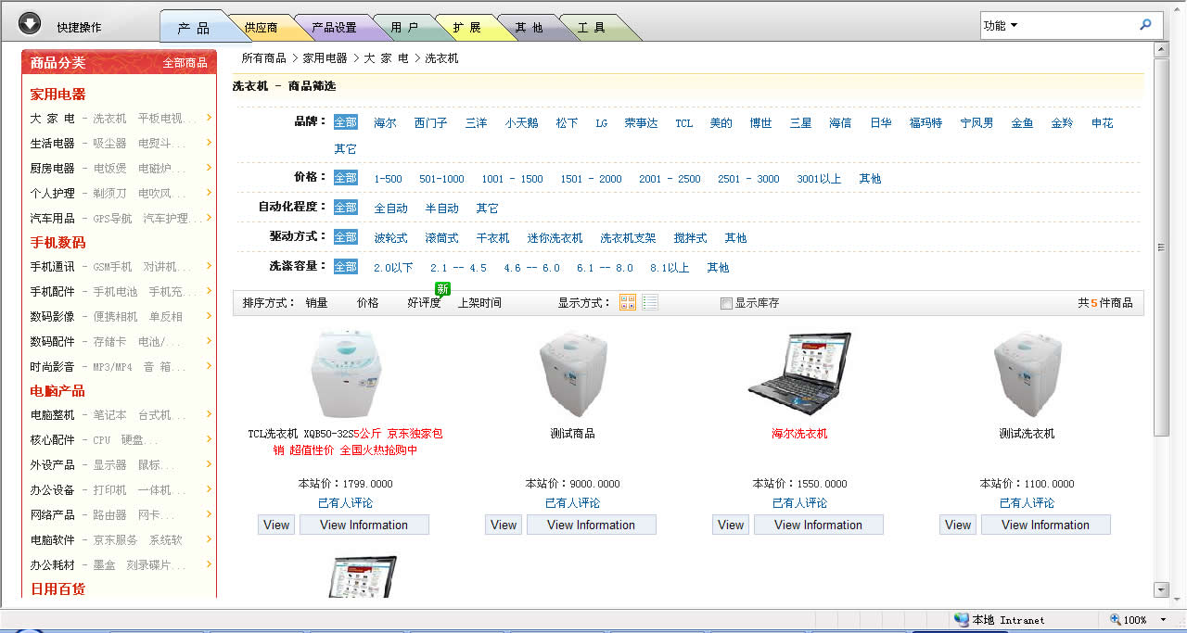
Task: Filter by brand 三星
Action: pyautogui.click(x=800, y=123)
